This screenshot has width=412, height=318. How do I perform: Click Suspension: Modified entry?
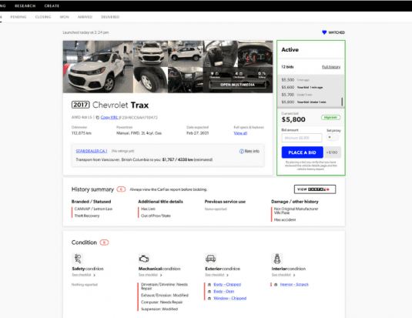tap(159, 309)
